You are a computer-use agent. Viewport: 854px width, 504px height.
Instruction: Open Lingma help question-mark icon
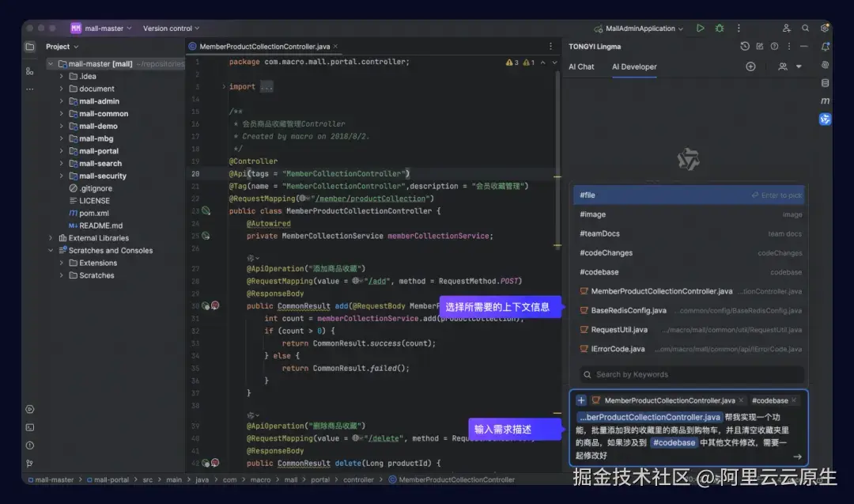point(774,47)
